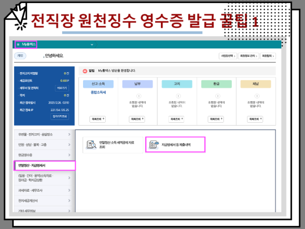Expand chevron of 전자세금계산서 row
This screenshot has height=229, width=305.
[x=69, y=201]
